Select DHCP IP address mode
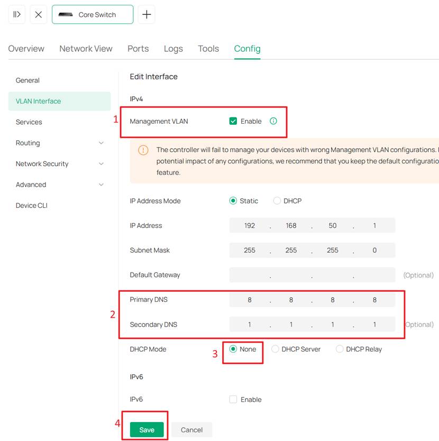This screenshot has height=441, width=439. pos(277,201)
